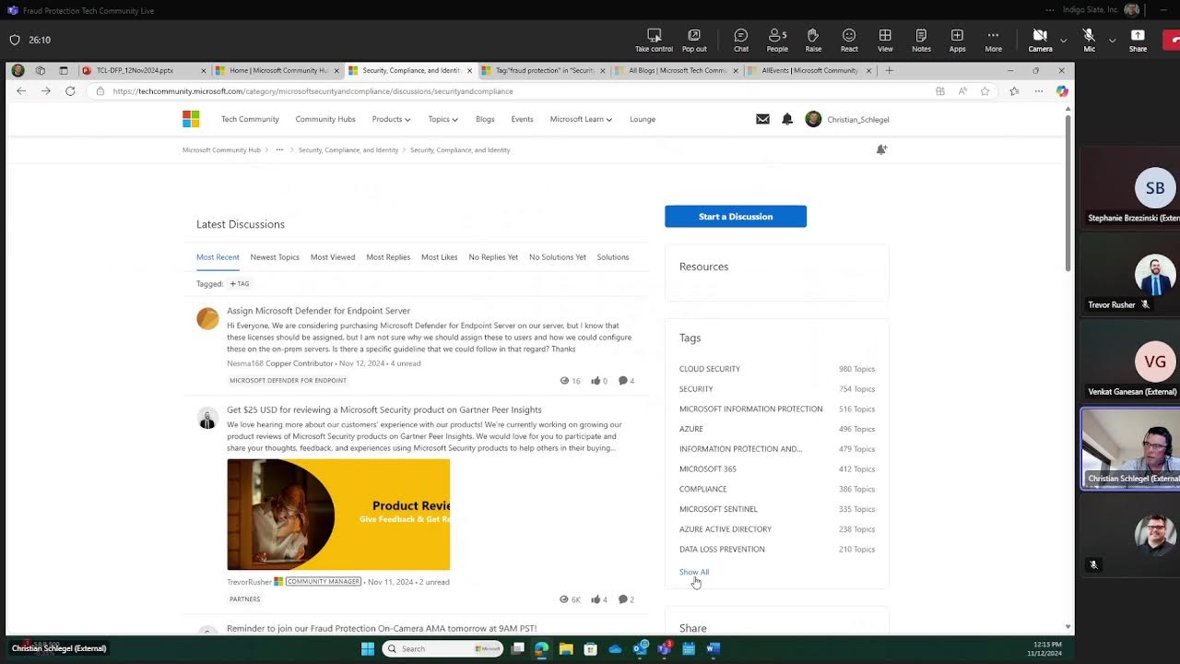Image resolution: width=1180 pixels, height=664 pixels.
Task: Switch to the All Blogs Microsoft Tech Community tab
Action: click(677, 70)
